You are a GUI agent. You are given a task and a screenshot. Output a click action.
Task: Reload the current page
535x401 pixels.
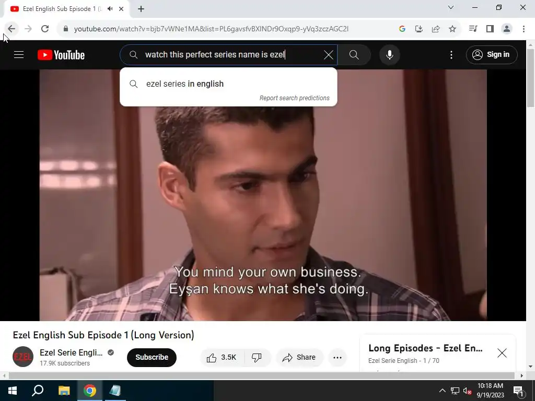point(45,29)
